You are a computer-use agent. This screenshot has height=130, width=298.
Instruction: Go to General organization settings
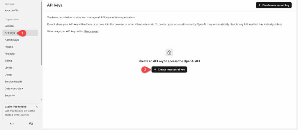[9, 26]
